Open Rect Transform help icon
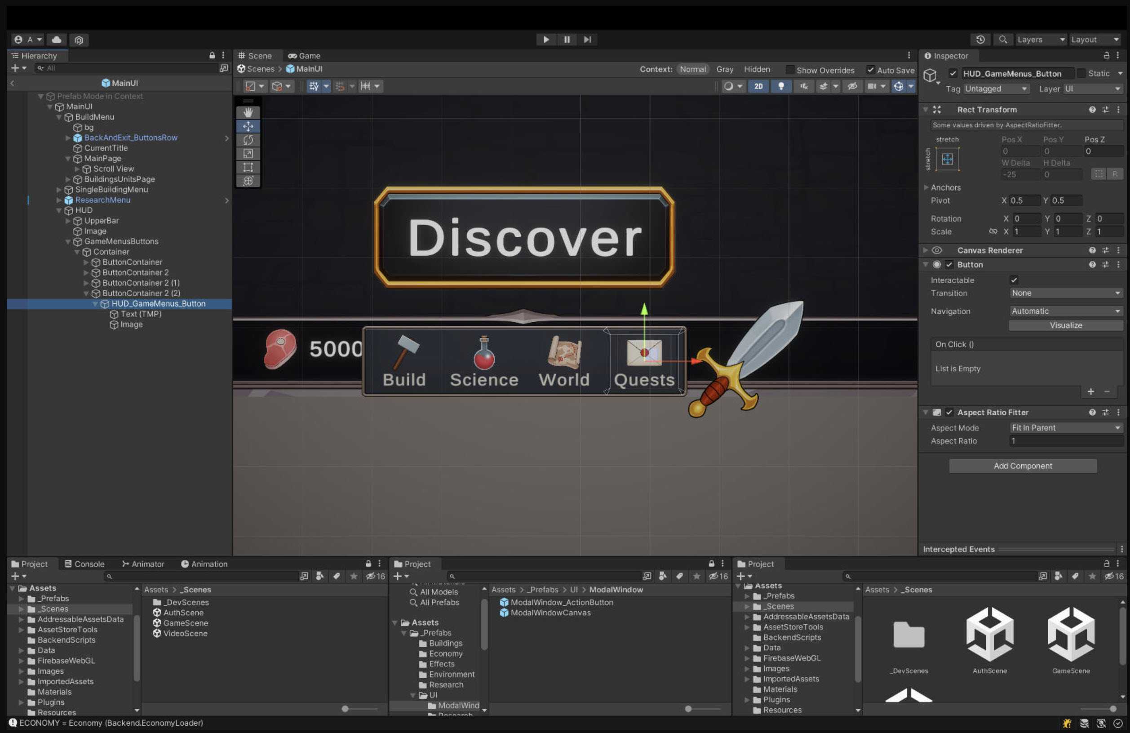This screenshot has width=1130, height=733. click(1092, 110)
